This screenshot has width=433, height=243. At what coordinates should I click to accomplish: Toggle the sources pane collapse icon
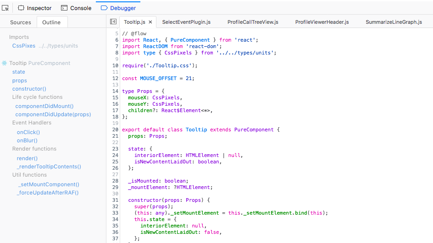point(113,22)
